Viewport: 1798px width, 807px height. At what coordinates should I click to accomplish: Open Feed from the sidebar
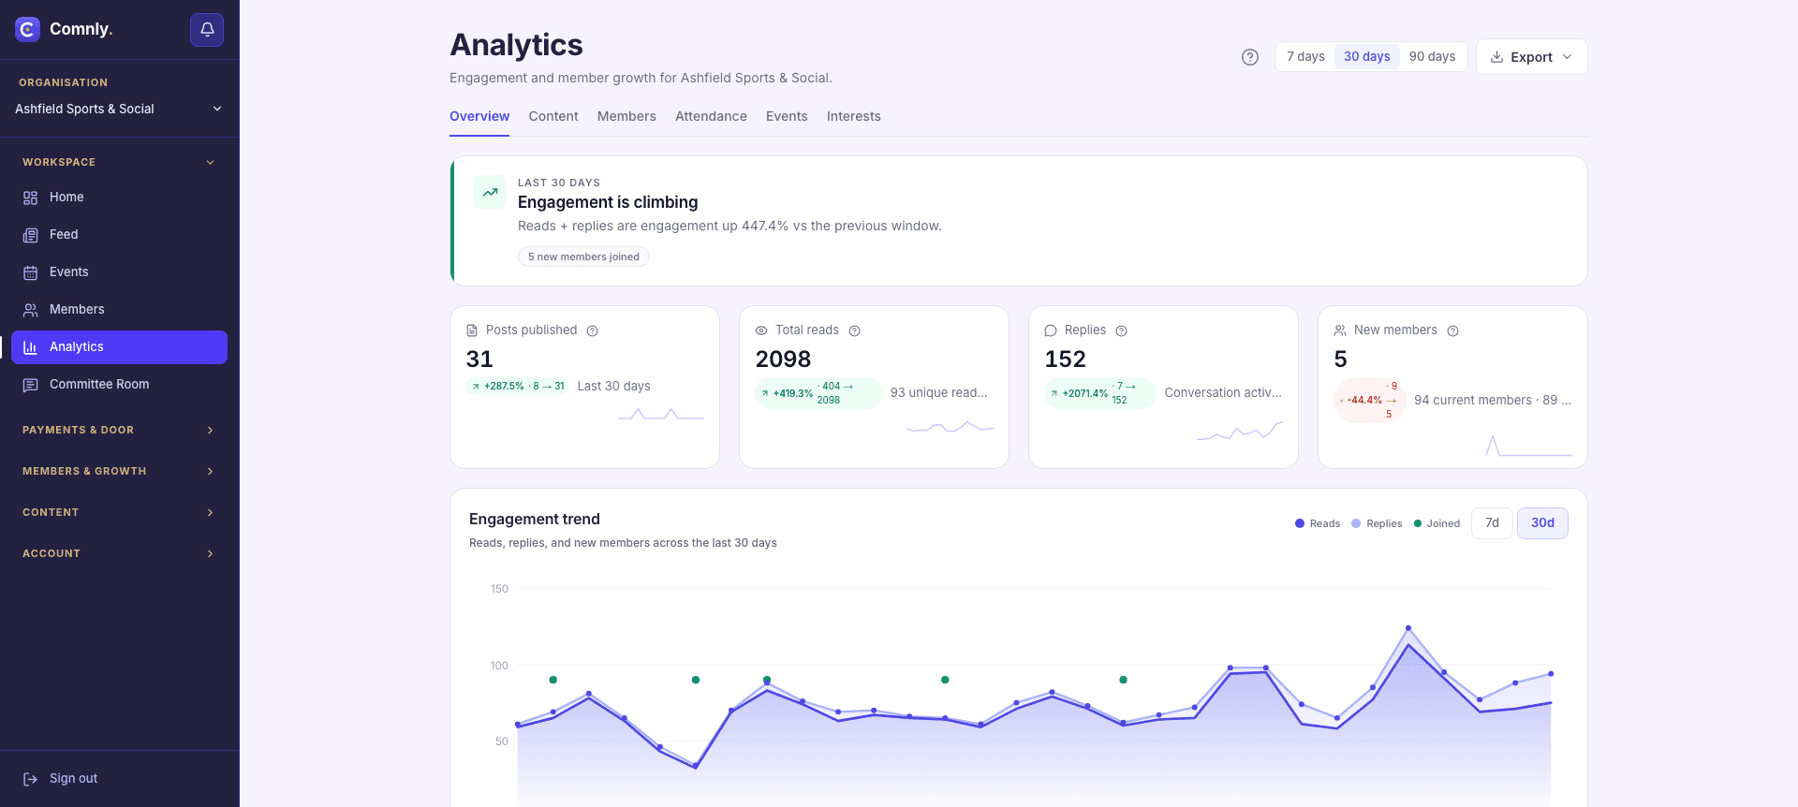click(x=119, y=235)
